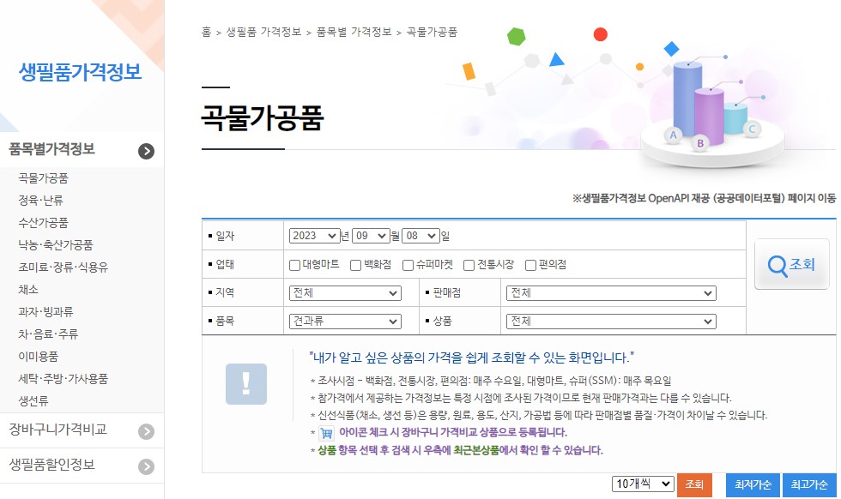Select 정육·난류 in the sidebar menu
This screenshot has width=841, height=499.
pyautogui.click(x=41, y=200)
